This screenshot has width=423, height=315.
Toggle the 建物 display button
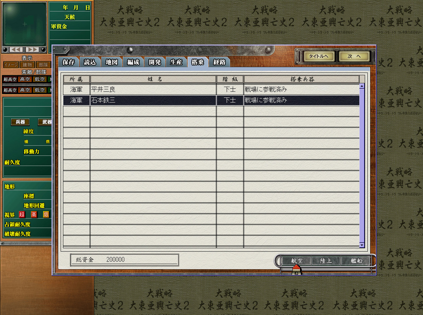[27, 65]
